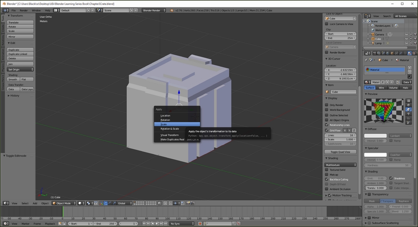Viewport: 418px width, 227px height.
Task: Add a material slot with the plus button
Action: pyautogui.click(x=410, y=68)
